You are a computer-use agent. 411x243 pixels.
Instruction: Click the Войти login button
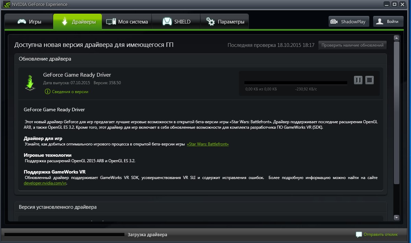click(x=388, y=22)
